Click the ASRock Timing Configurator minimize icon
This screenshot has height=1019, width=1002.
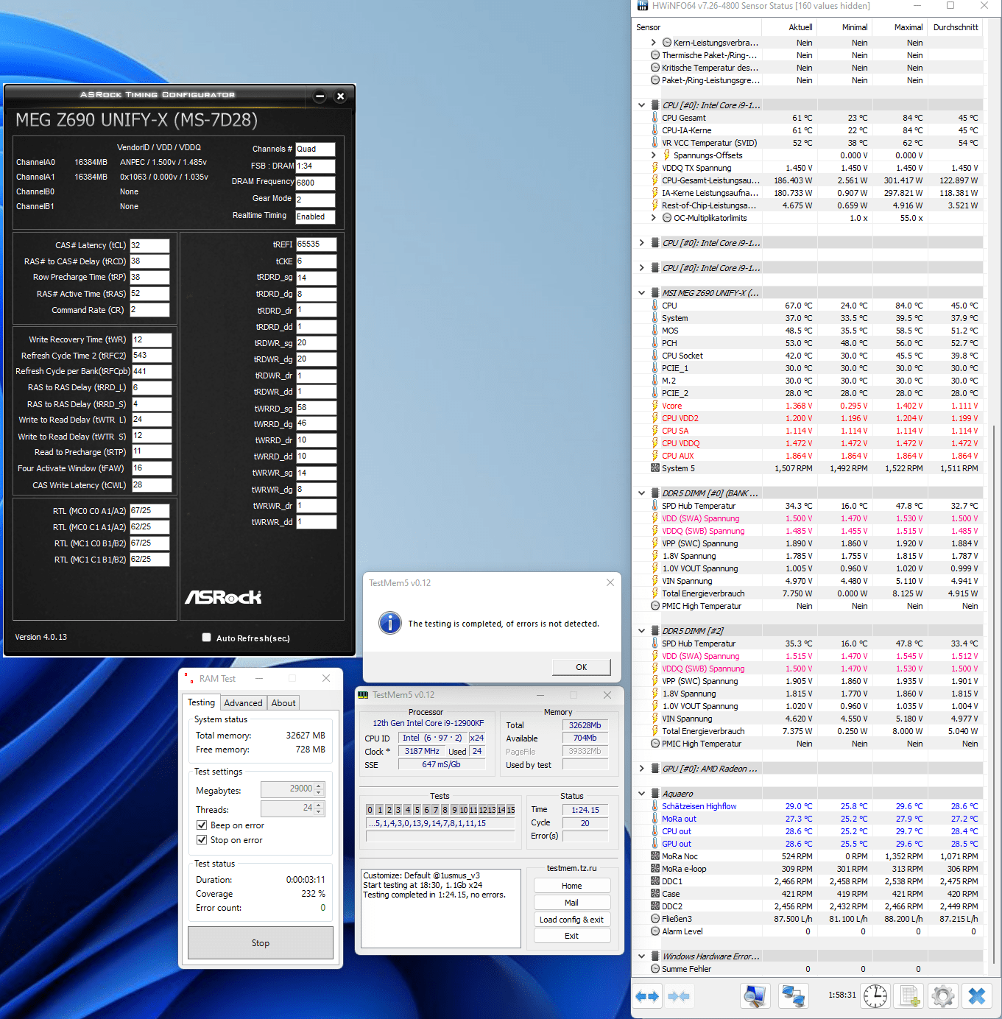pos(320,96)
